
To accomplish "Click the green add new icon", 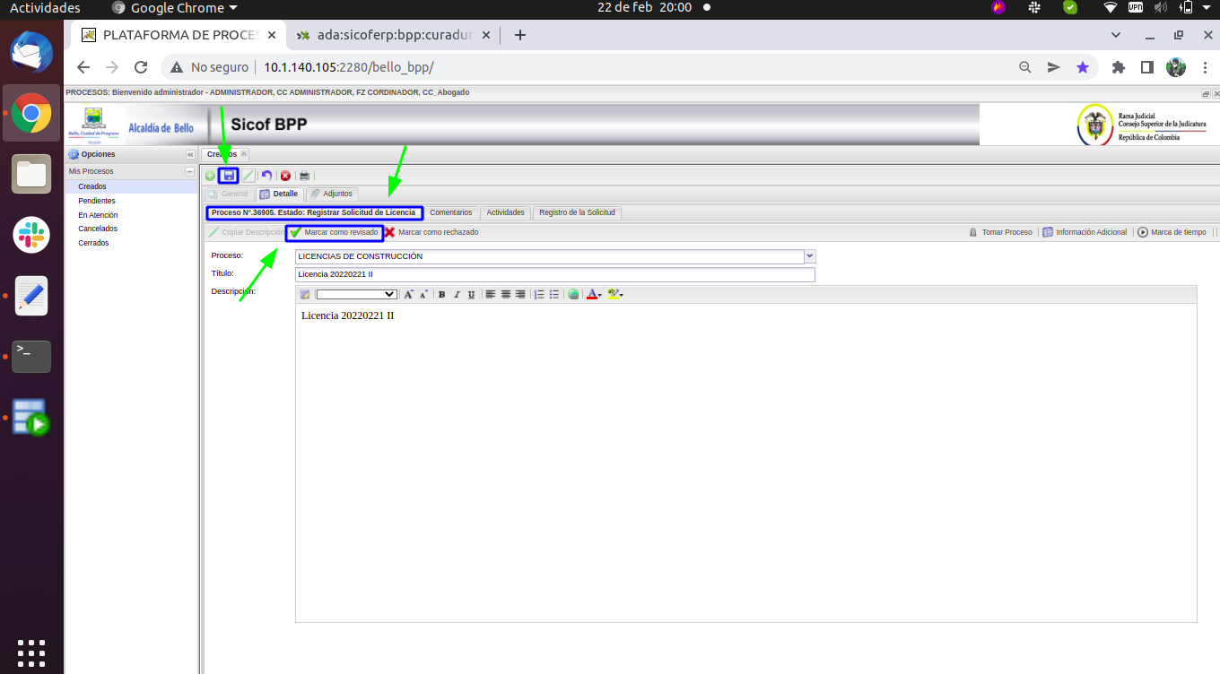I will click(x=210, y=176).
